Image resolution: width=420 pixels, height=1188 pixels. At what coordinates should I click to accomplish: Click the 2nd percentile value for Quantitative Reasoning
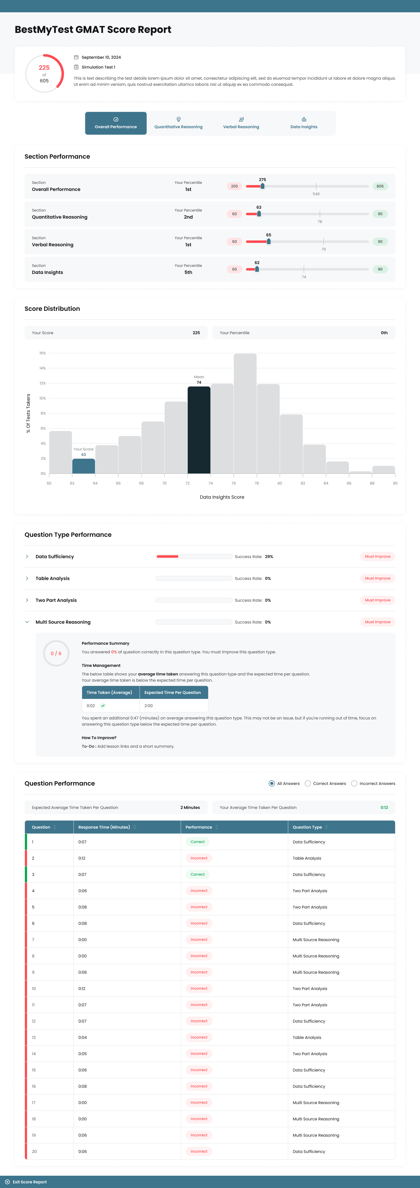coord(188,217)
